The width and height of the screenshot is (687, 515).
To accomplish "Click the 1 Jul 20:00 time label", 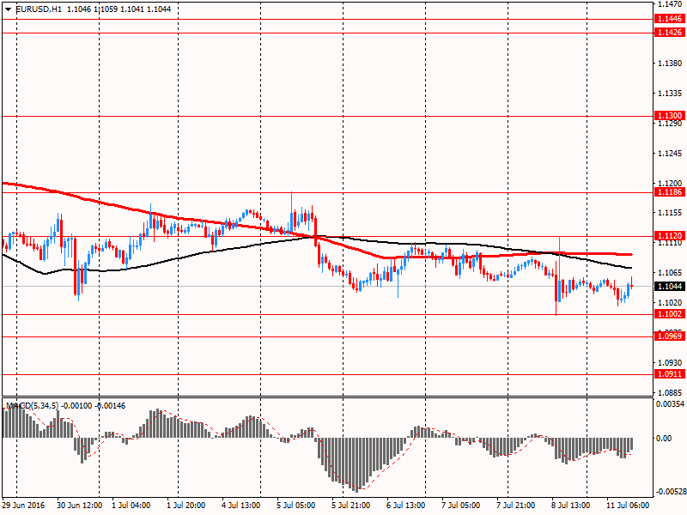I will (x=186, y=506).
